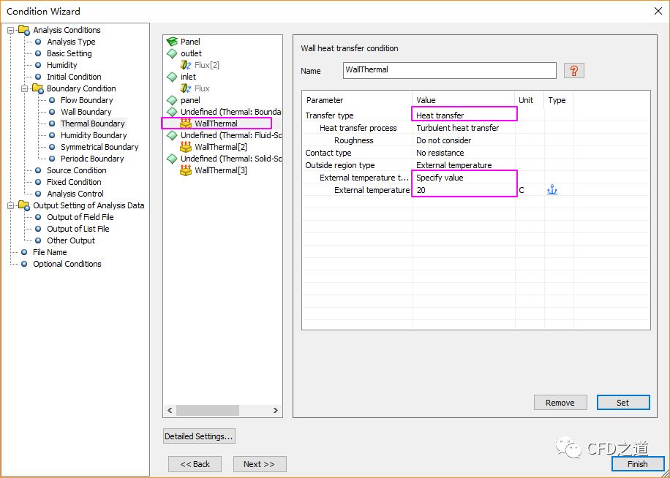Screen dimensions: 670x478
Task: Select the WallThermal[3] heat icon
Action: click(x=186, y=170)
